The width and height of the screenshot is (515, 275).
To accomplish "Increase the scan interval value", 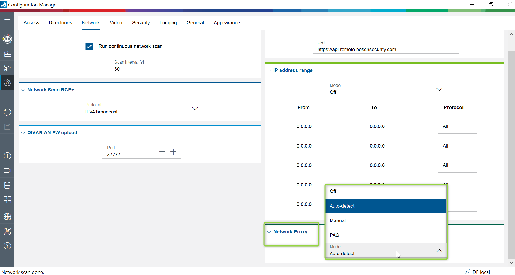I will [x=166, y=66].
